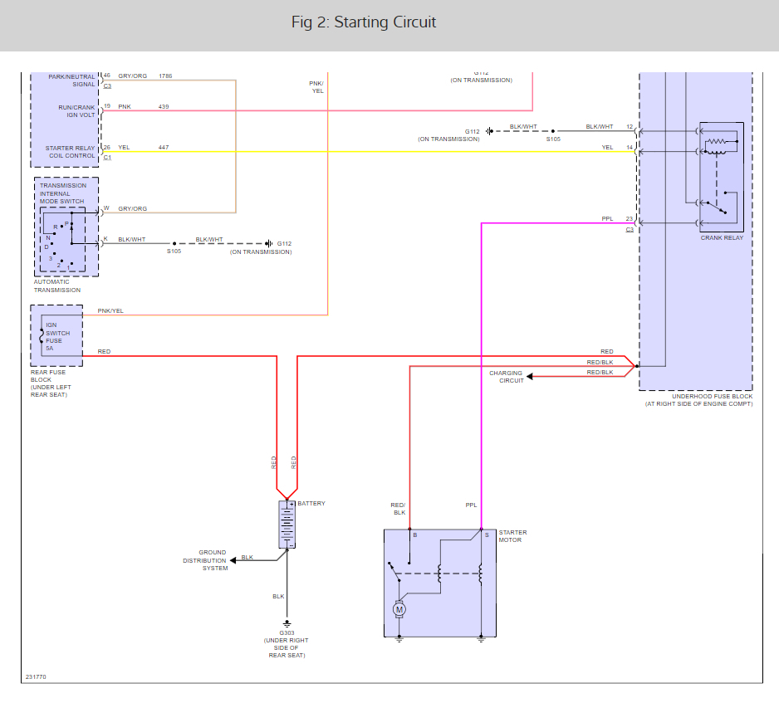The height and width of the screenshot is (703, 779).
Task: Click the starter solenoid switch contact
Action: pyautogui.click(x=394, y=572)
